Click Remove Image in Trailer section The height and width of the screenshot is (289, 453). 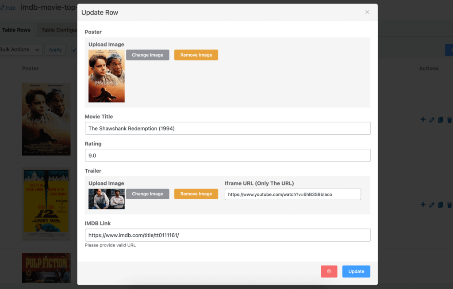tap(196, 194)
